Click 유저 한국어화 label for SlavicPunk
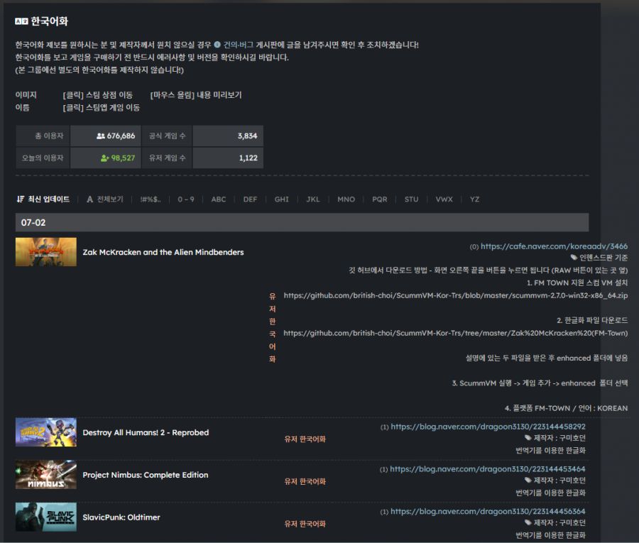 pos(305,524)
